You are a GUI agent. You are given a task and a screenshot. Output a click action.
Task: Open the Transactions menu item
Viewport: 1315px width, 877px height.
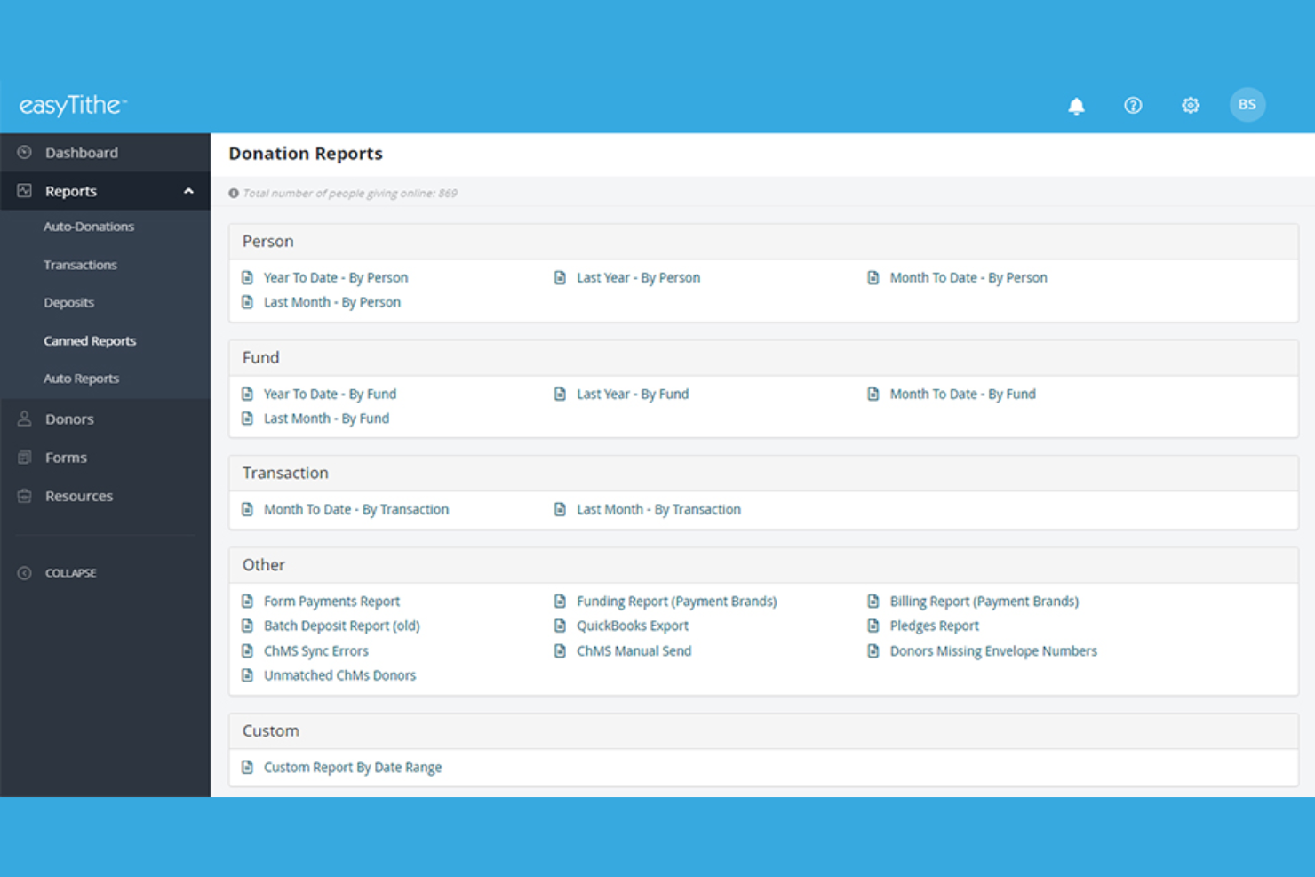80,264
